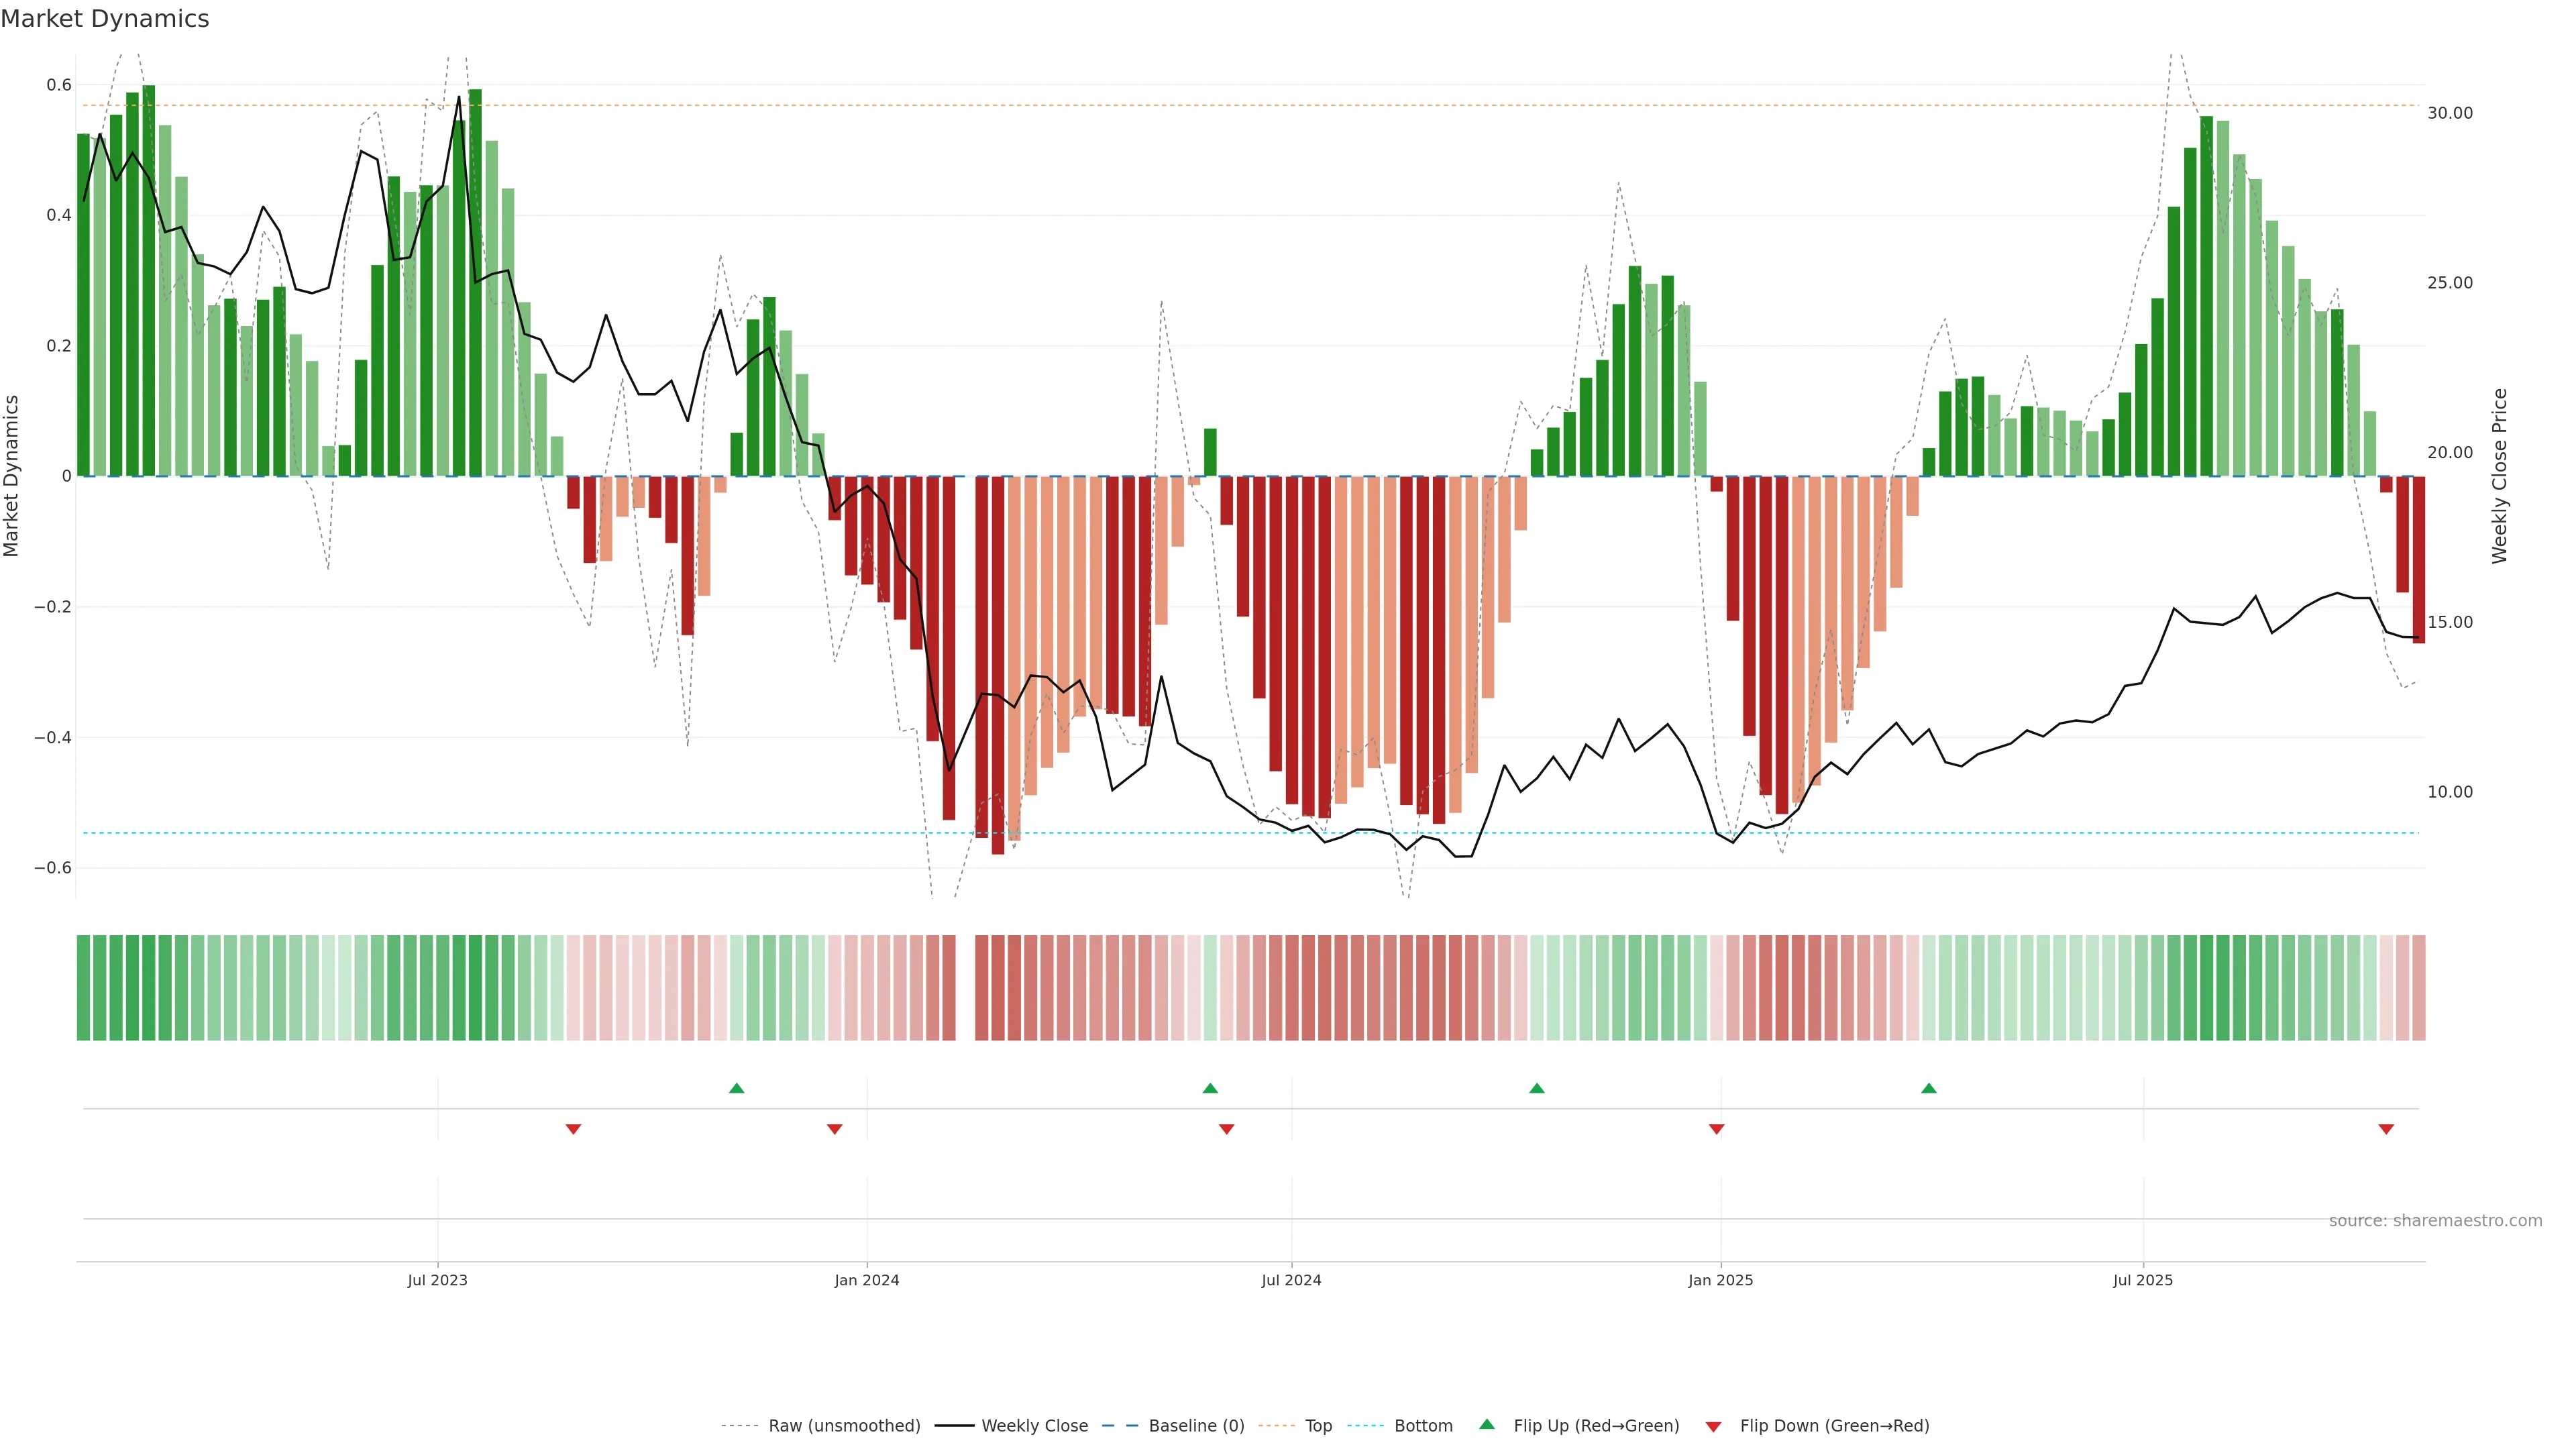2576x1449 pixels.
Task: Click the Weekly Close Price axis title
Action: [2499, 476]
